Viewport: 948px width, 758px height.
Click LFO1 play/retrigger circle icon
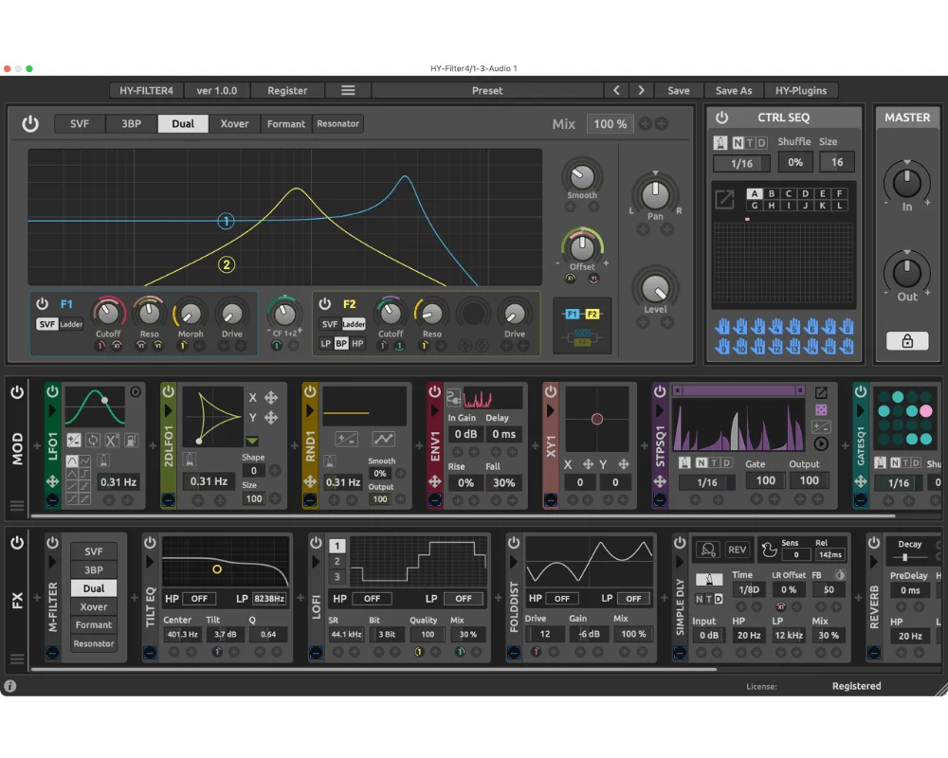coord(136,391)
